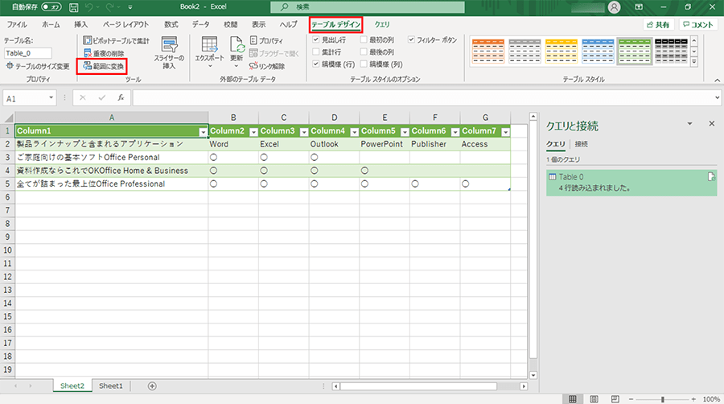
Task: Enable the 最初の列 checkbox
Action: pyautogui.click(x=364, y=39)
